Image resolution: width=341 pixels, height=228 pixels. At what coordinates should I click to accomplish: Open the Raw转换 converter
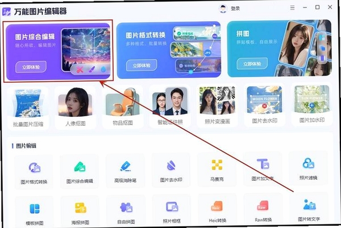[x=263, y=209]
